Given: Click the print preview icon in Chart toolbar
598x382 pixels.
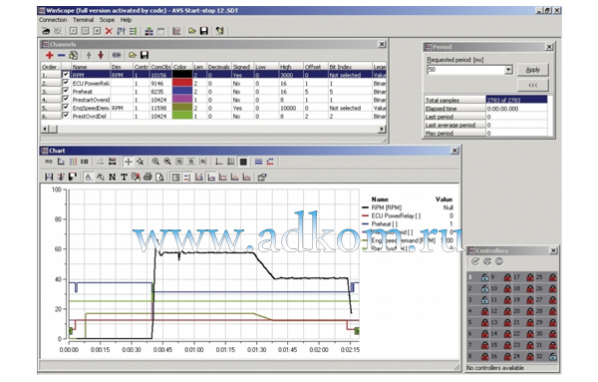Looking at the screenshot, I should [x=159, y=178].
